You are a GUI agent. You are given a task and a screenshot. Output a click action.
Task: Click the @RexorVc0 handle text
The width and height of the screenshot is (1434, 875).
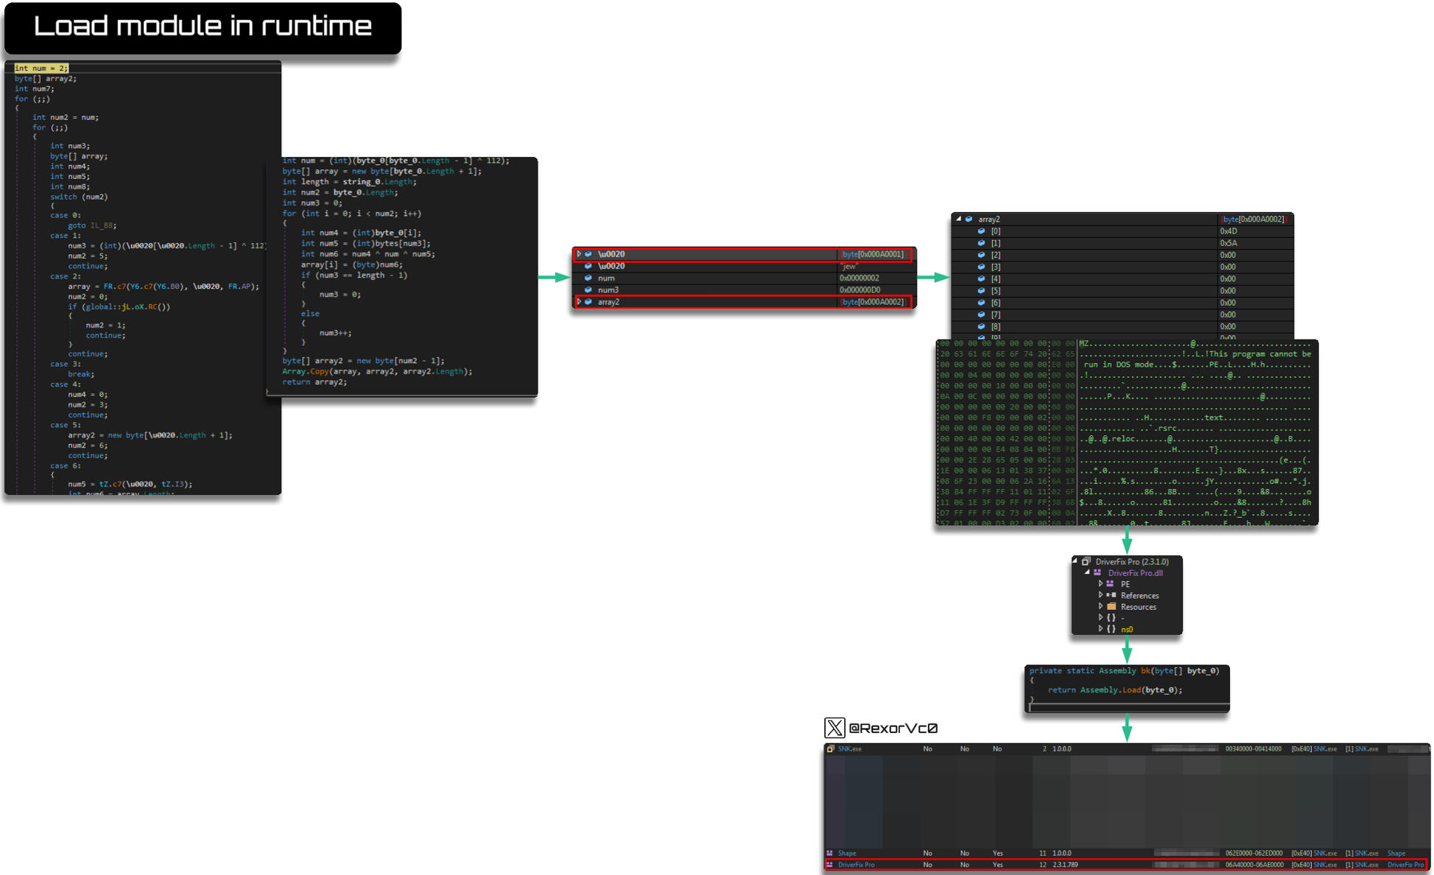click(x=893, y=728)
